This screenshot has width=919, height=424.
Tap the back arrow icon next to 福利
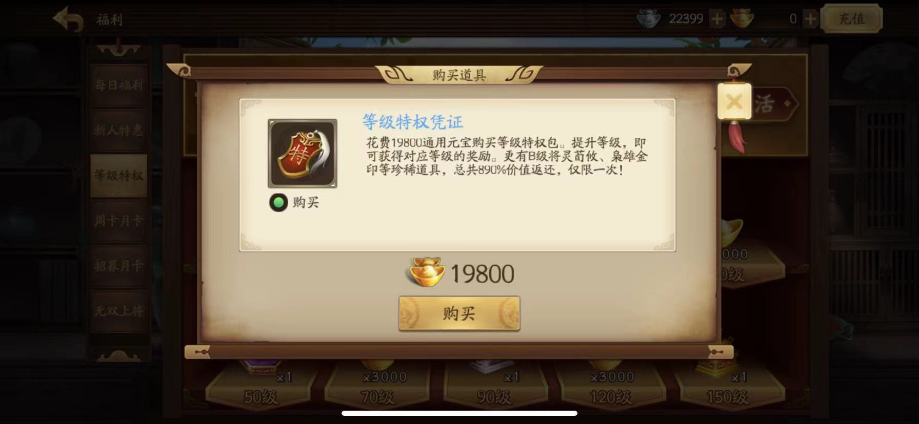(69, 20)
